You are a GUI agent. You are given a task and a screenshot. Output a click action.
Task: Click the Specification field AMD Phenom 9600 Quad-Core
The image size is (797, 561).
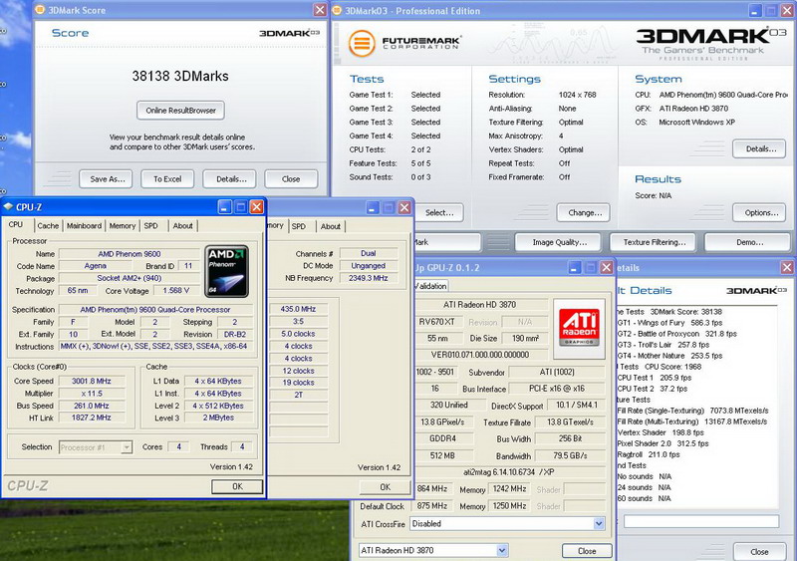click(x=155, y=309)
